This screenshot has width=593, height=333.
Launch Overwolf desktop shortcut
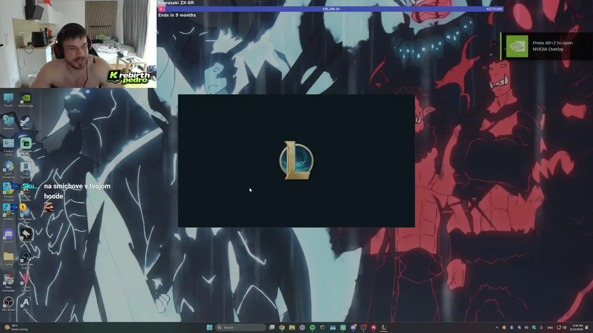(25, 236)
